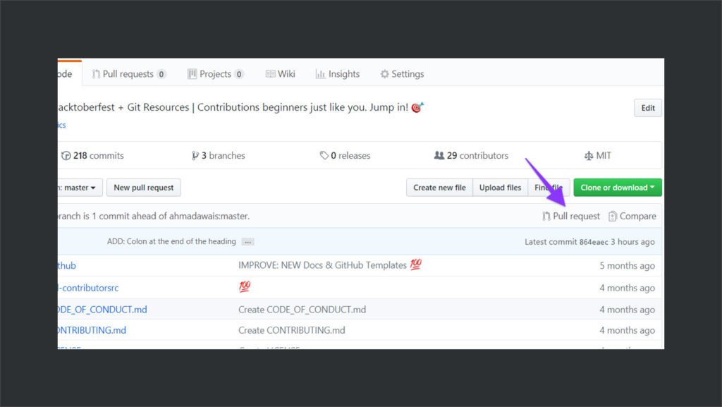722x407 pixels.
Task: Click Create new file button
Action: pos(439,188)
